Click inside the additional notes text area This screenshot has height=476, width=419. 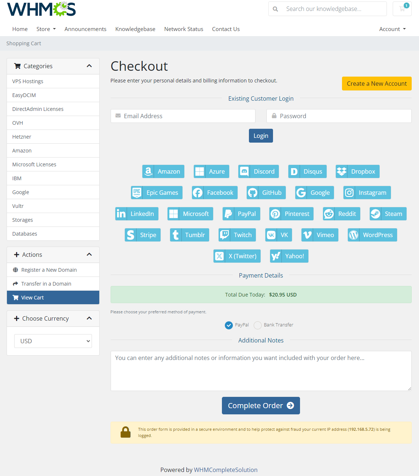[261, 370]
